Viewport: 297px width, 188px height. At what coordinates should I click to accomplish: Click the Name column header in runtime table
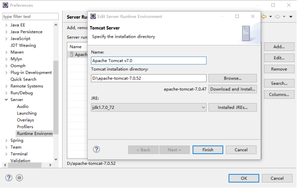pos(75,47)
